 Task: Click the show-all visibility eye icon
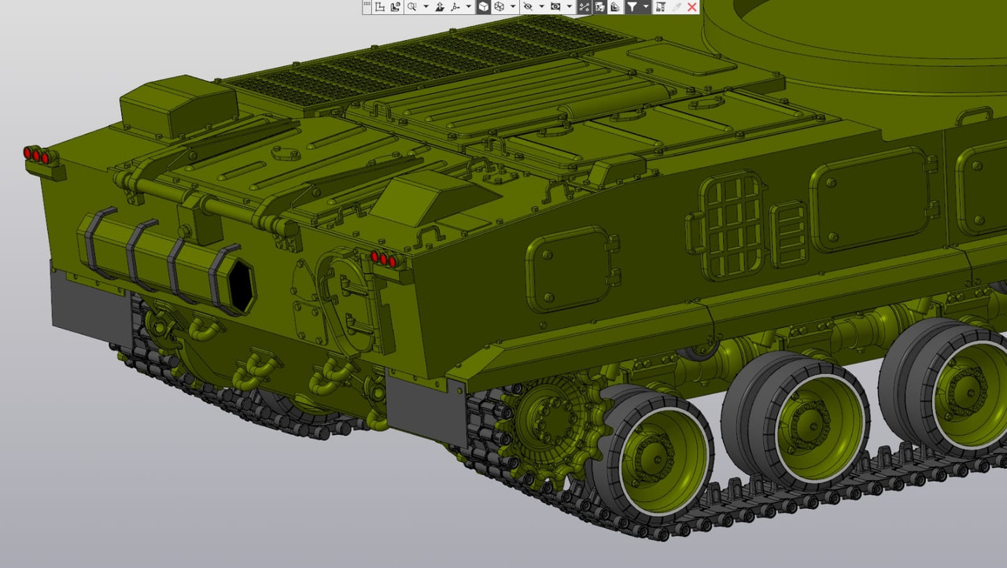[x=555, y=6]
